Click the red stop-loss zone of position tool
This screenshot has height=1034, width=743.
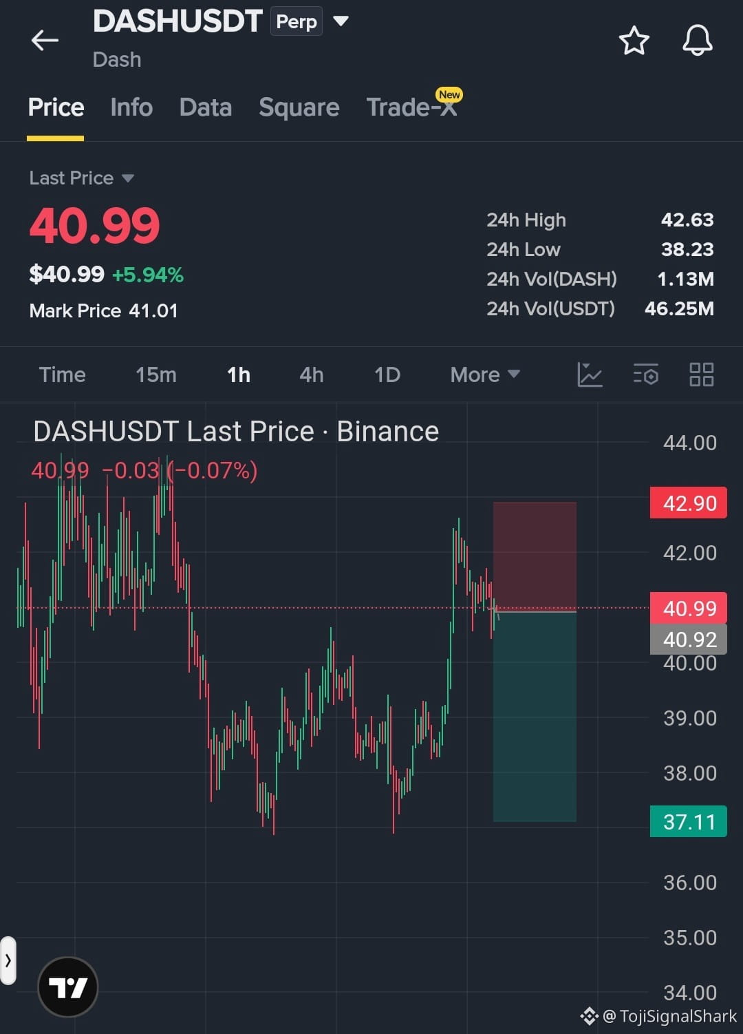pyautogui.click(x=535, y=556)
